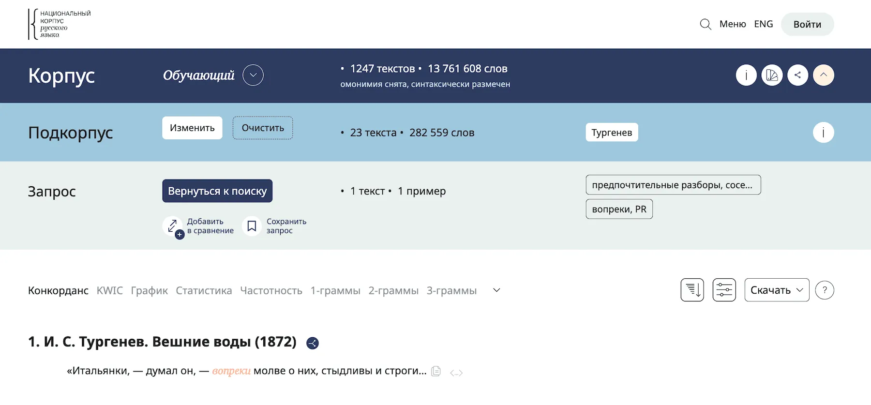The image size is (871, 405).
Task: Click the Войти login button
Action: pyautogui.click(x=807, y=24)
